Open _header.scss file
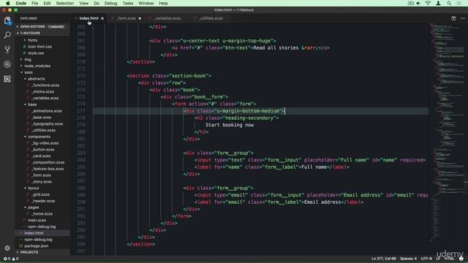 [43, 201]
